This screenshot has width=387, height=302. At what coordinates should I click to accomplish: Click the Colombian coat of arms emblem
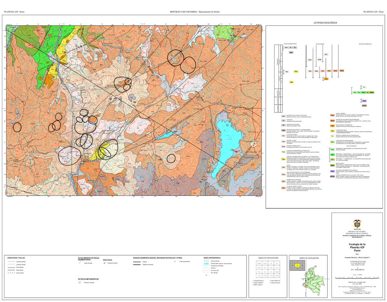357,224
